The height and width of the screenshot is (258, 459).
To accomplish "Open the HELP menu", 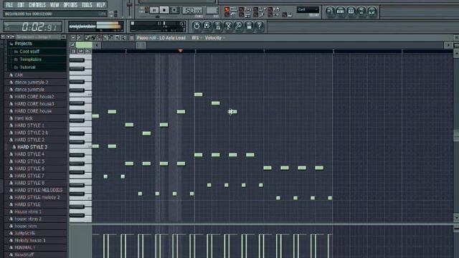I will (x=100, y=5).
